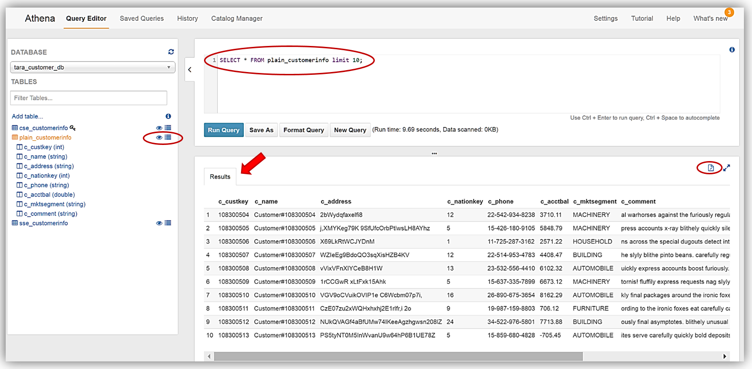Preview sse_customerinfo table with eye icon
The image size is (752, 369).
pos(159,223)
